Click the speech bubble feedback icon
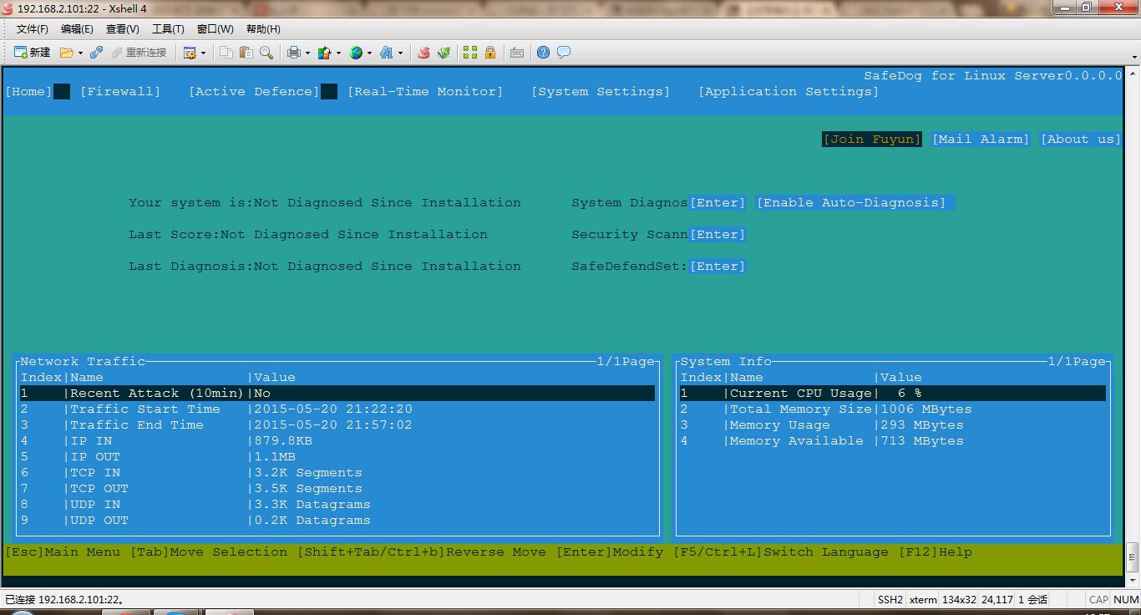1141x615 pixels. point(564,53)
